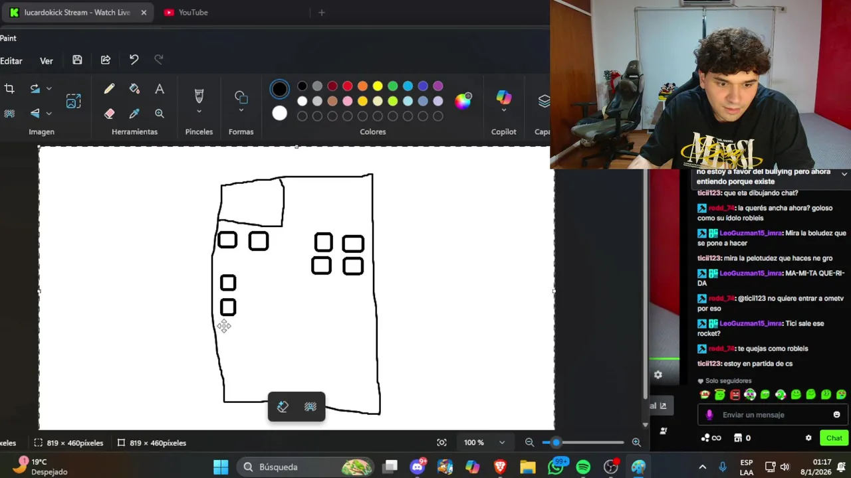Open the Ver menu
Image resolution: width=851 pixels, height=478 pixels.
point(47,60)
